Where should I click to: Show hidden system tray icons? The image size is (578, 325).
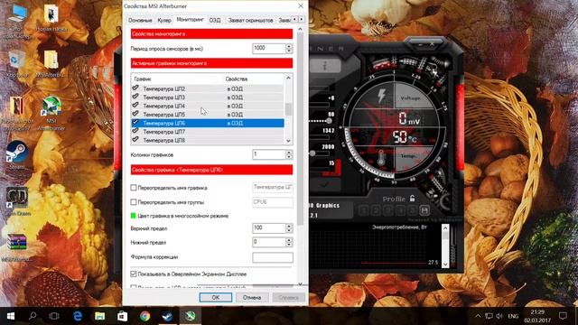coord(478,316)
